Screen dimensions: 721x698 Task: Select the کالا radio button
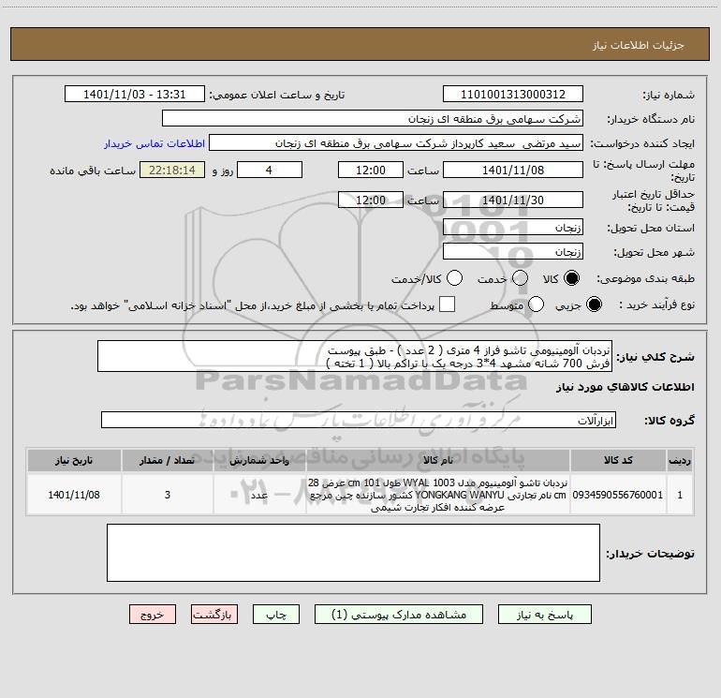(571, 278)
